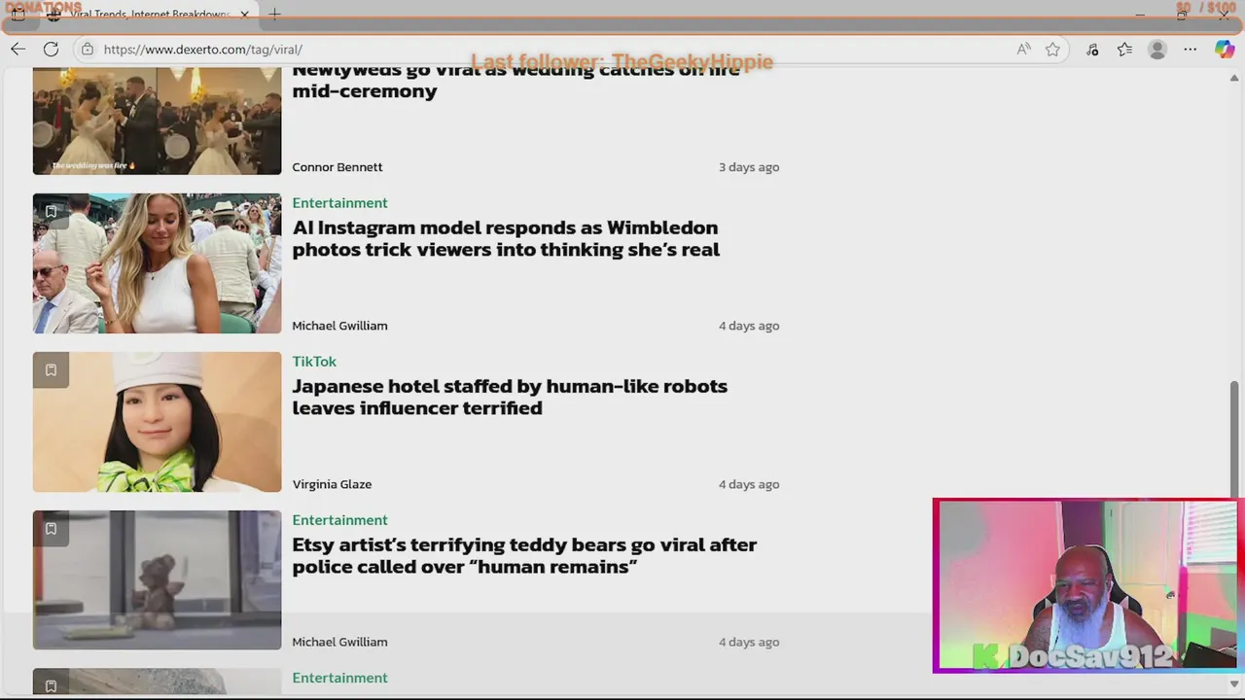
Task: Reload the page with refresh icon
Action: tap(51, 50)
